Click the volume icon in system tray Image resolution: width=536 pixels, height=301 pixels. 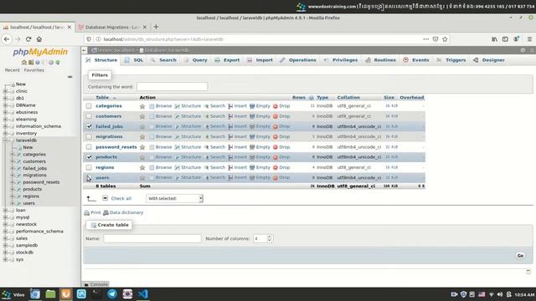pyautogui.click(x=500, y=294)
